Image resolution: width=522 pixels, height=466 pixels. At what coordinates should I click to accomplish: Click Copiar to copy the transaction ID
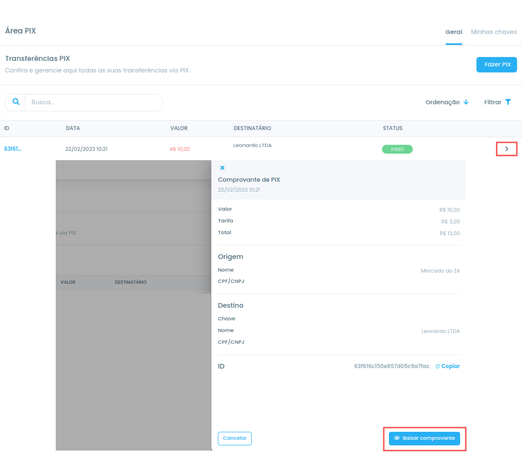click(x=450, y=366)
